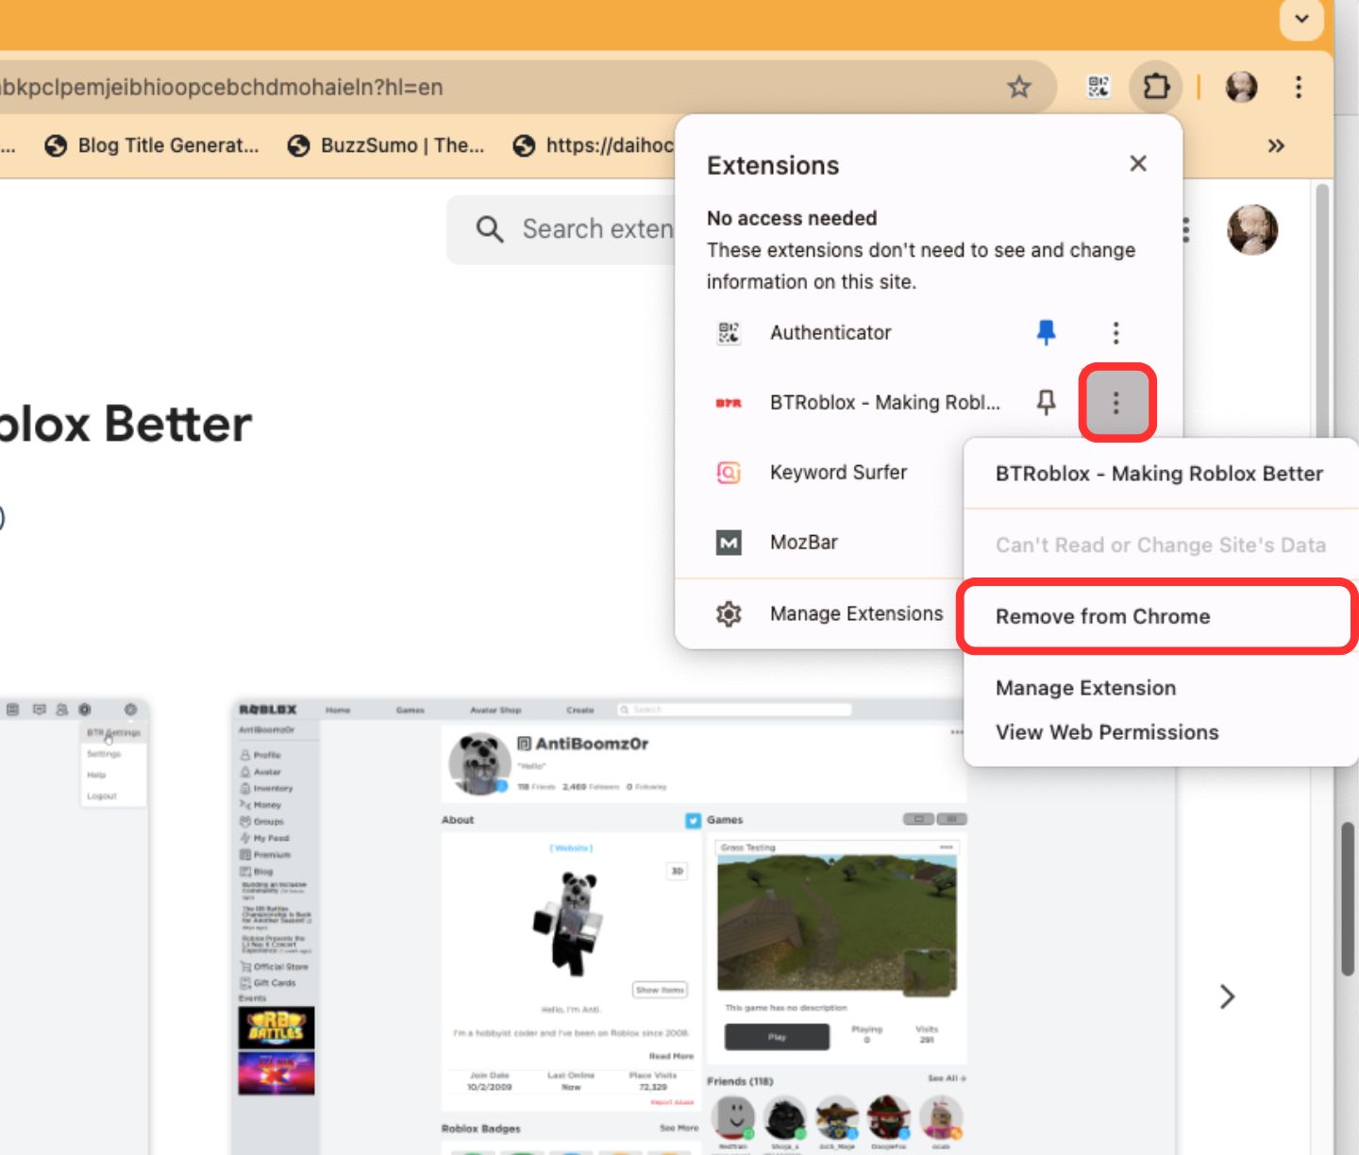Viewport: 1359px width, 1155px height.
Task: Open the Authenticator QR icon in Chrome toolbar
Action: [1099, 88]
